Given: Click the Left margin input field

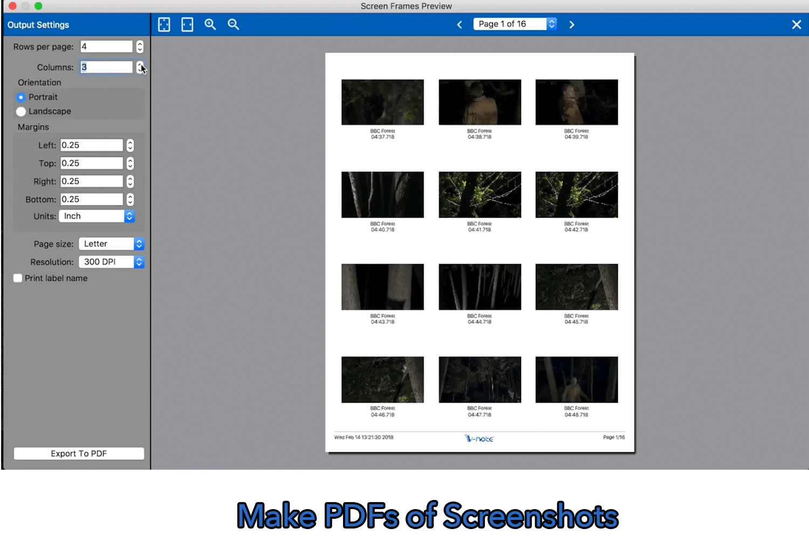Looking at the screenshot, I should (x=92, y=146).
